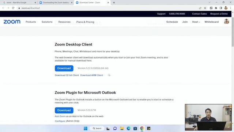This screenshot has width=234, height=132.
Task: Open the Chrome three-dot menu
Action: (231, 8)
